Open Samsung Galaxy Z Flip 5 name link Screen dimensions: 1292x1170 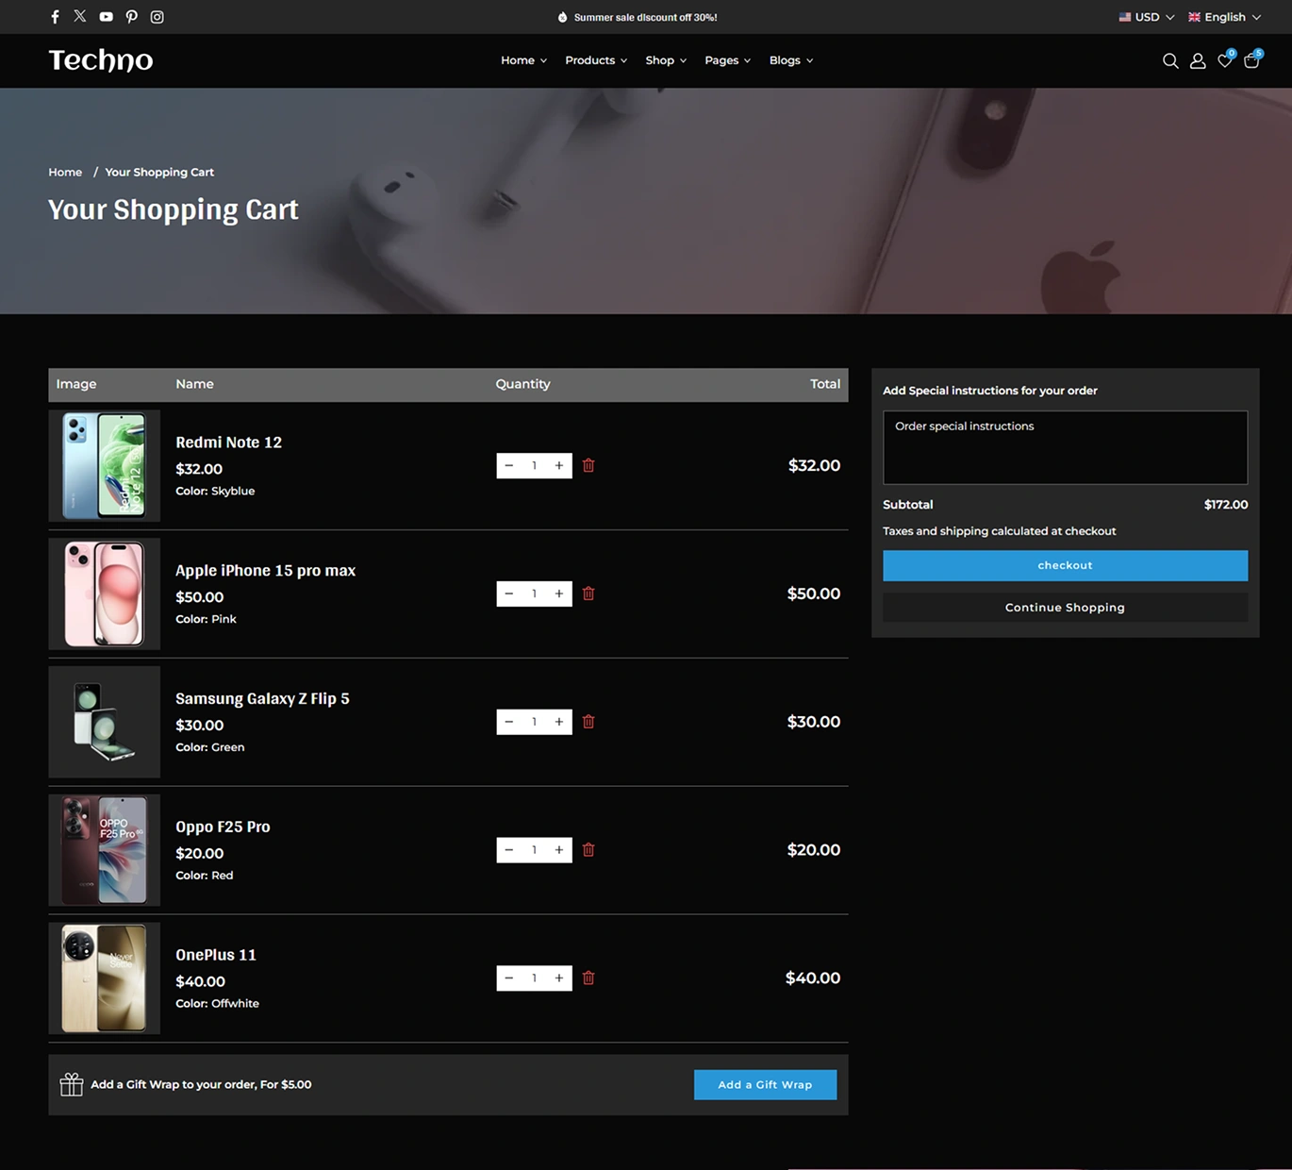262,699
